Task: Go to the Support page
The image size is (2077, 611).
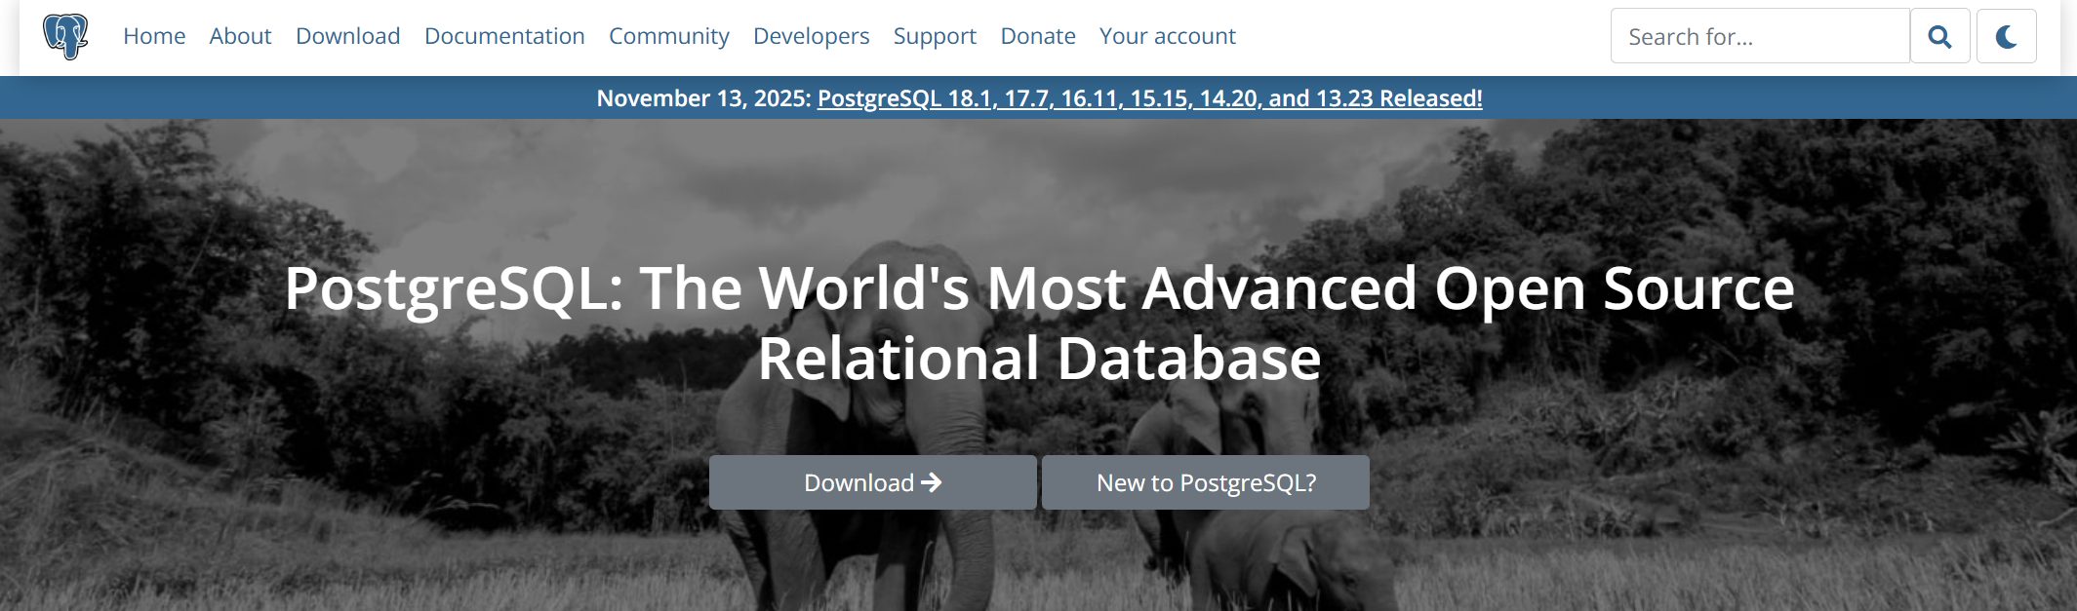Action: pos(935,36)
